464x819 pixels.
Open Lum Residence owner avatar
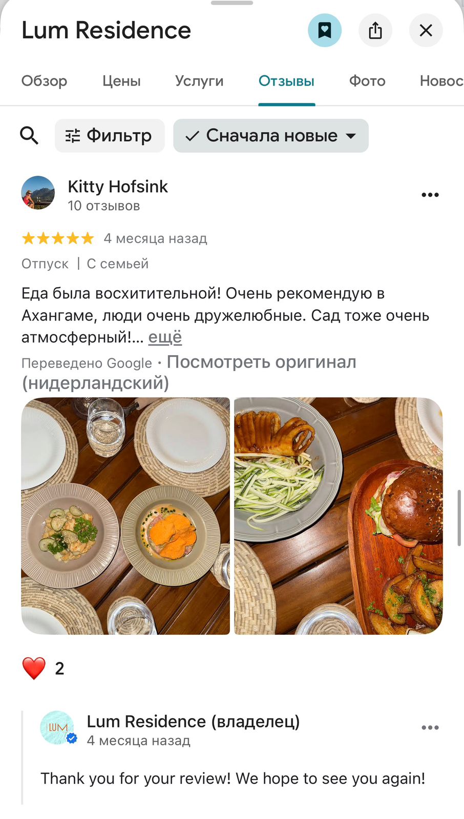pos(57,727)
